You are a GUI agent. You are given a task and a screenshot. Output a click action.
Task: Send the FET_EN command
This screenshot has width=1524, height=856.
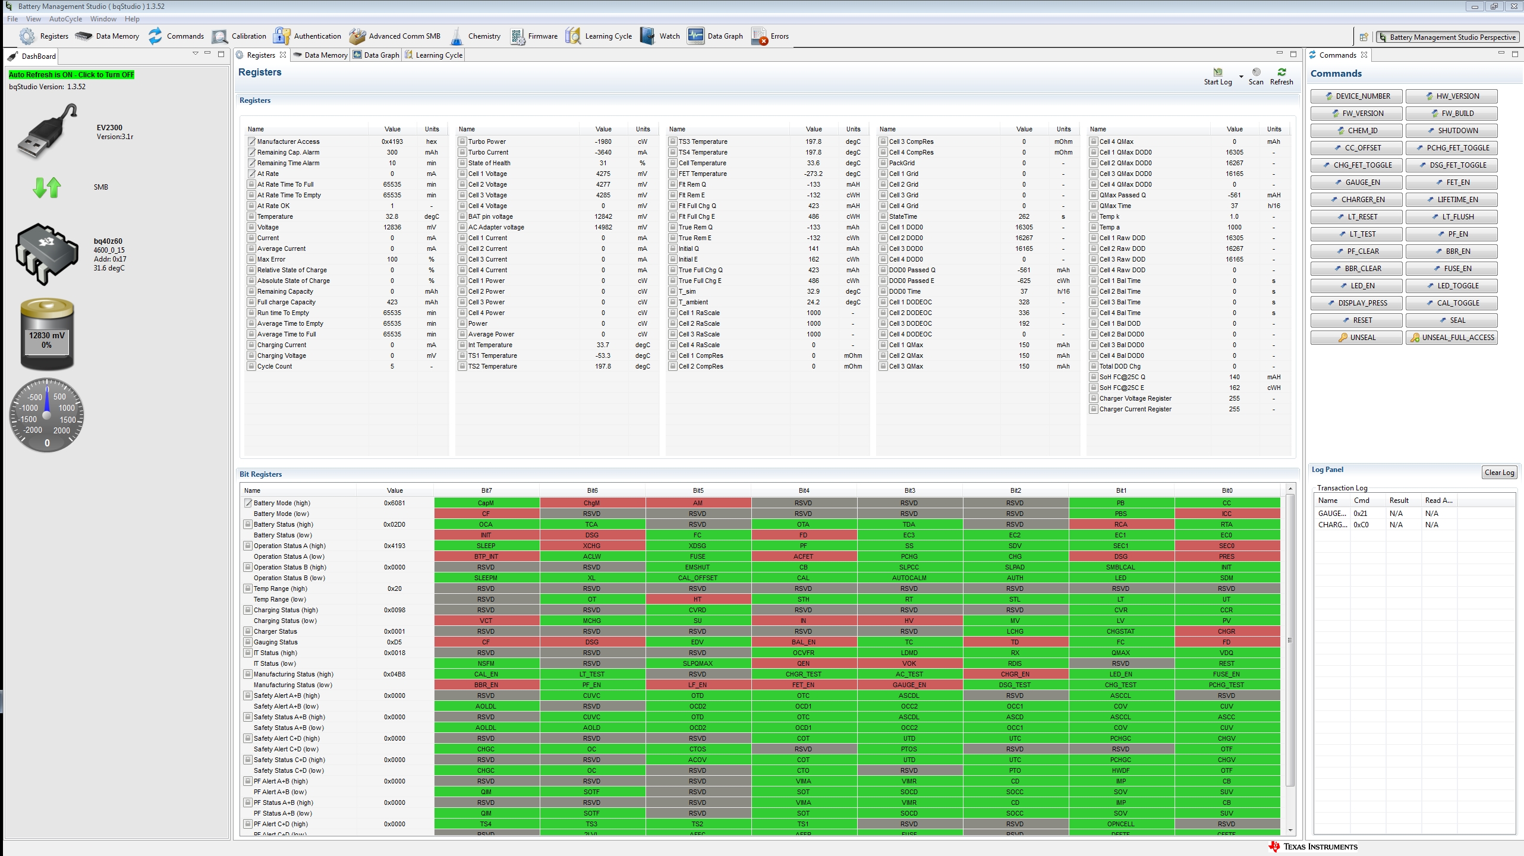point(1451,182)
